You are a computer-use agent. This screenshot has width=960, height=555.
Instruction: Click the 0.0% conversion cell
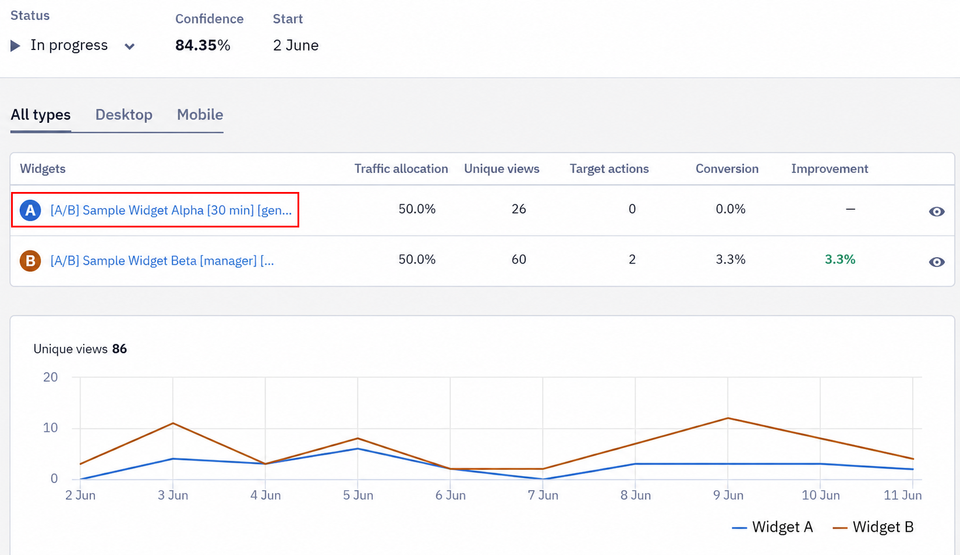(x=731, y=209)
